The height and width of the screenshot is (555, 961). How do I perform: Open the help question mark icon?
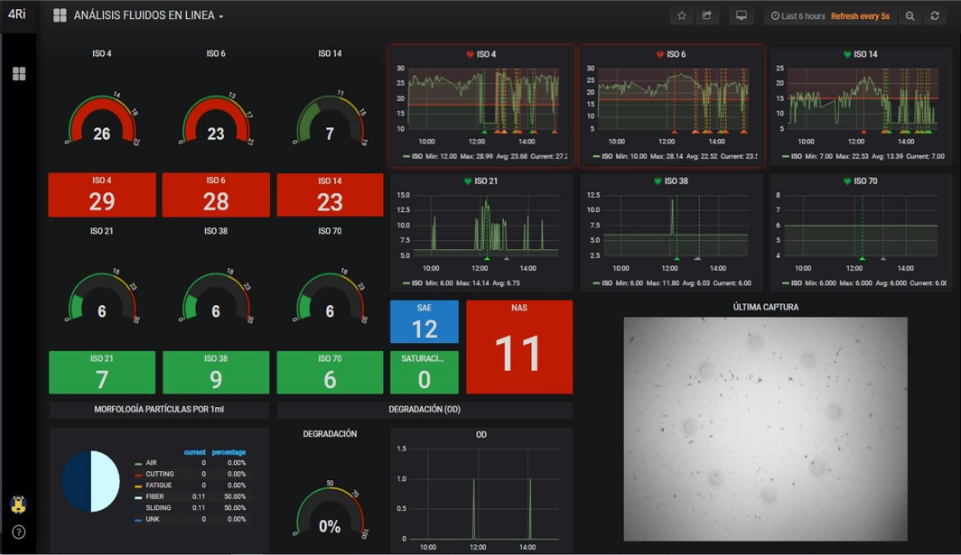point(18,532)
